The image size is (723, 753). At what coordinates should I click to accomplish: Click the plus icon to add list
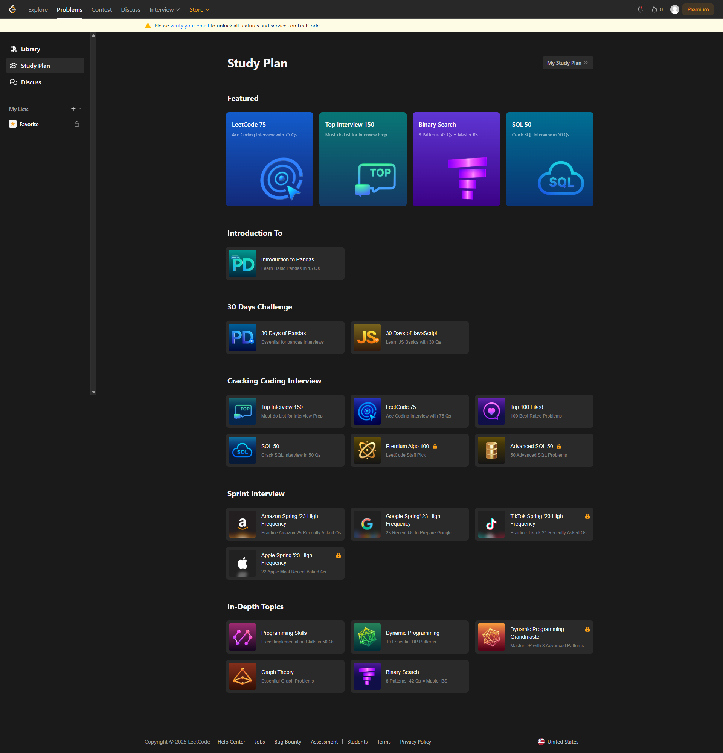(73, 109)
